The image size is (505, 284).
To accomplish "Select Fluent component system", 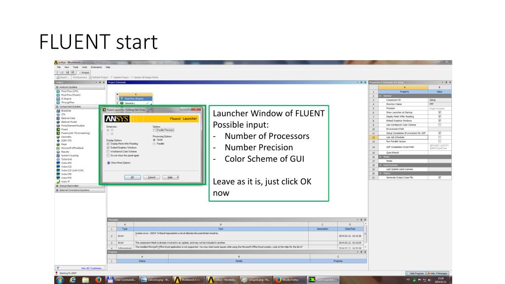I will coord(64,130).
